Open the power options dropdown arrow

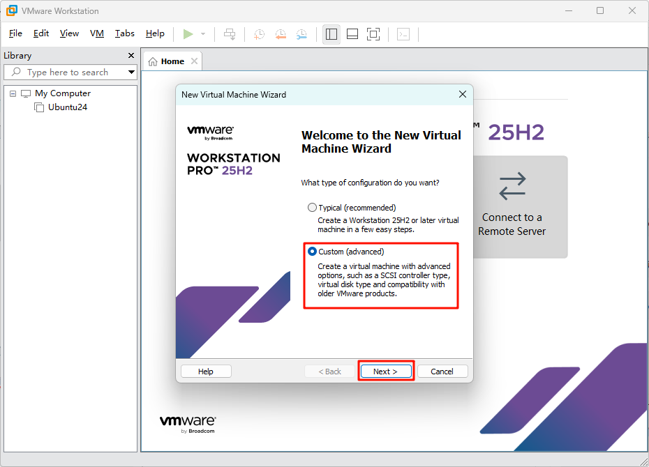click(203, 34)
